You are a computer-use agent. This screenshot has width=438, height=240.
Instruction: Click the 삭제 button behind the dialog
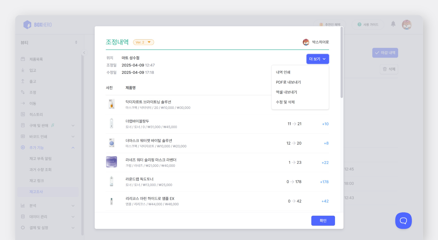coord(389,69)
